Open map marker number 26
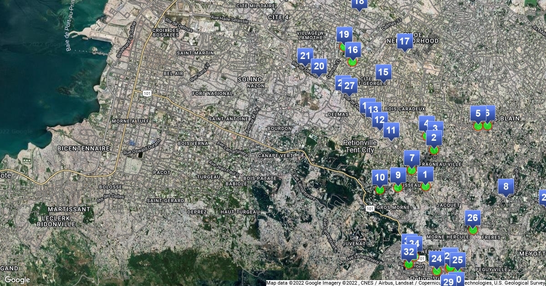The height and width of the screenshot is (286, 546). tap(473, 218)
